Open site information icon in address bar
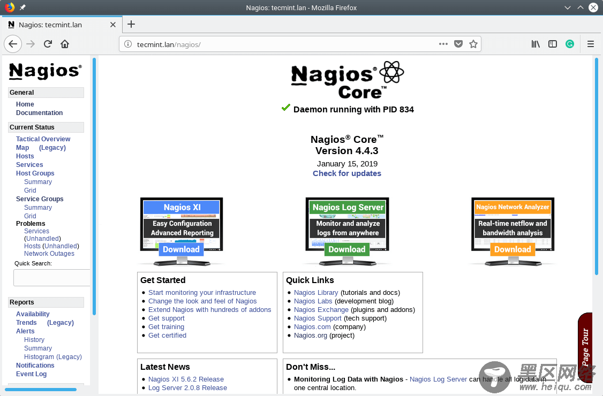 point(128,44)
